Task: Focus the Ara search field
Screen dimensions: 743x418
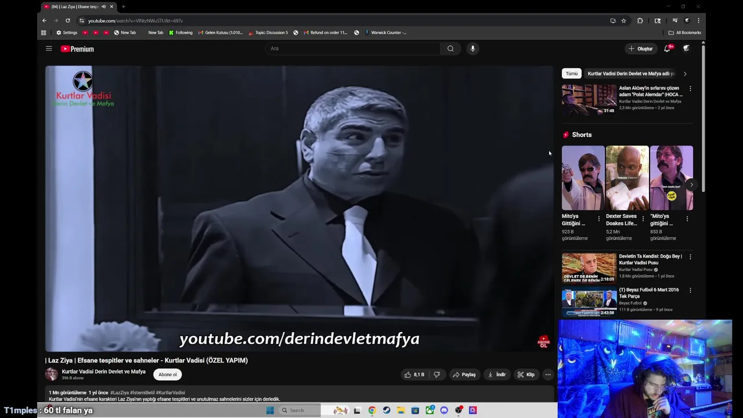Action: click(353, 49)
